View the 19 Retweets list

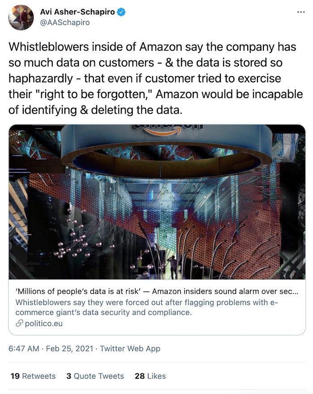(x=33, y=376)
